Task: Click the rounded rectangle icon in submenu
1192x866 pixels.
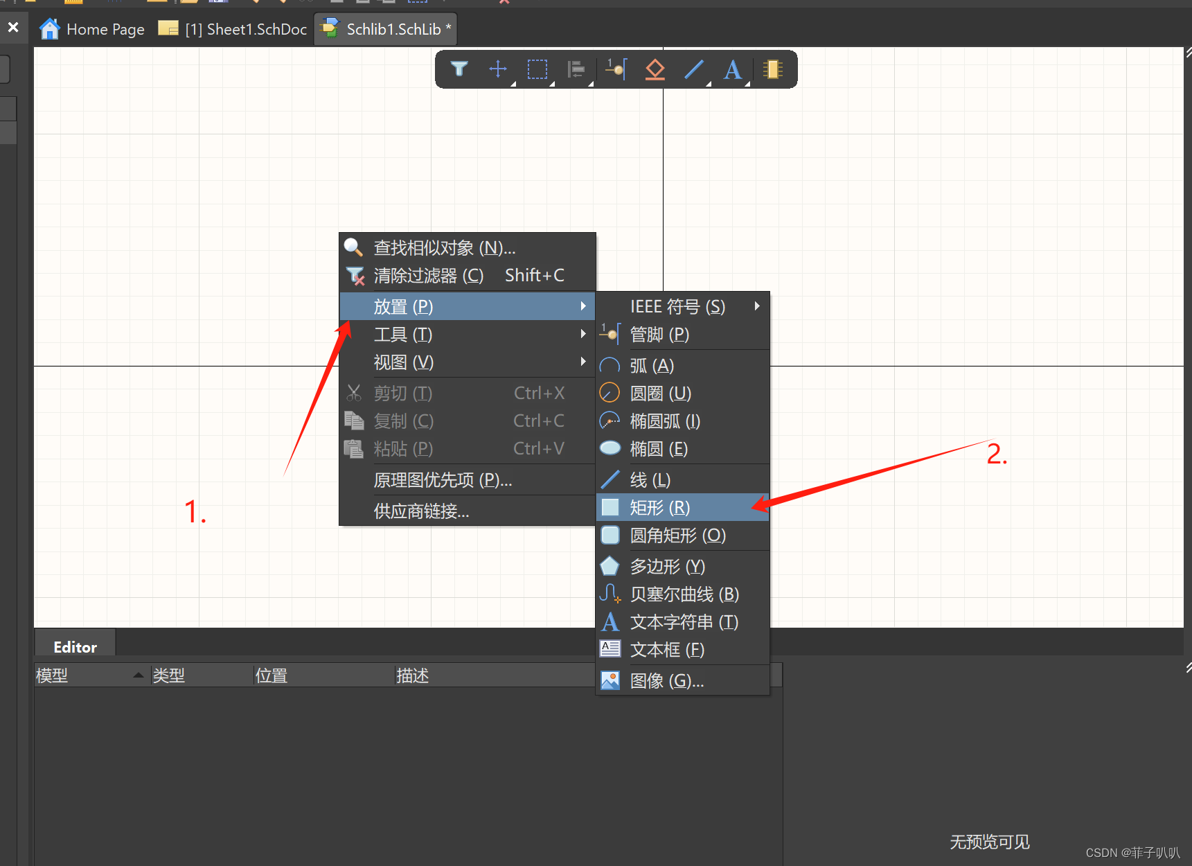Action: (610, 535)
